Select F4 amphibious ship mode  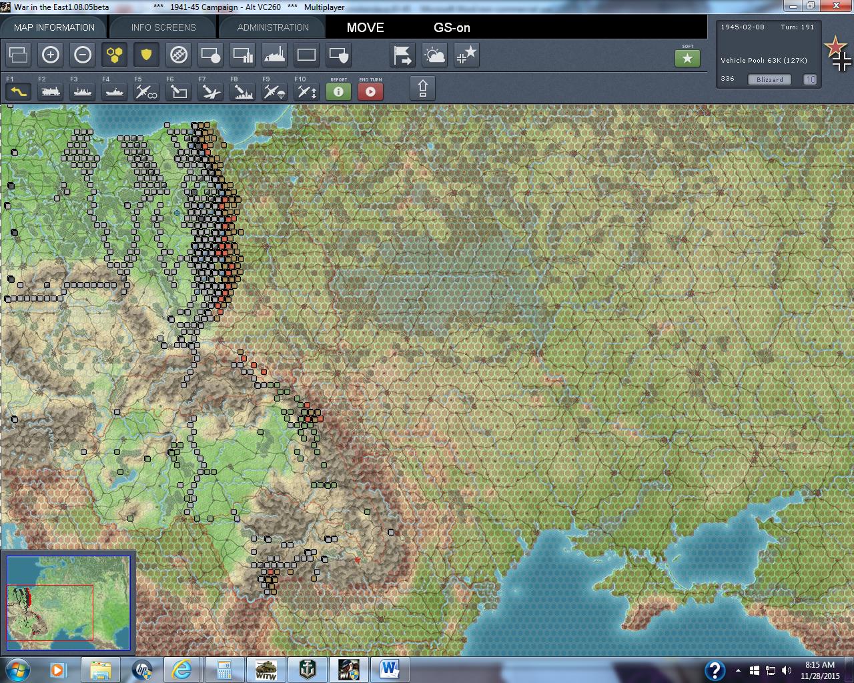(x=115, y=91)
